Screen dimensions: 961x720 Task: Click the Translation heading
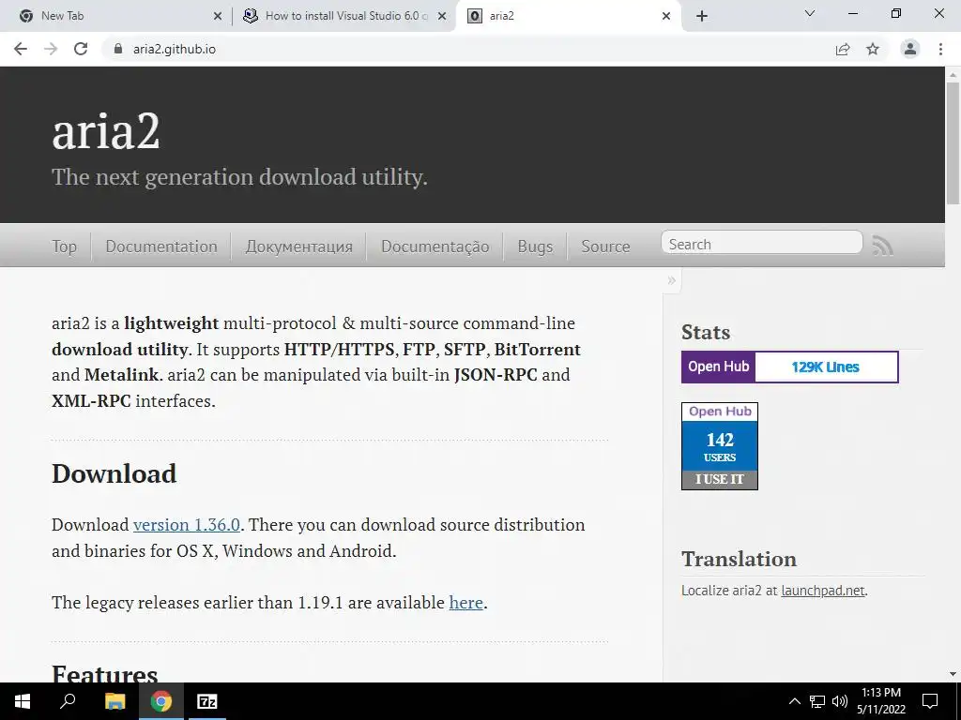click(x=740, y=560)
